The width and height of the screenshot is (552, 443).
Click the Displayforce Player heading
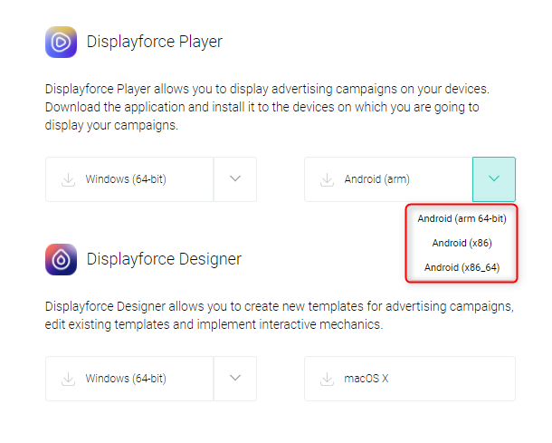coord(154,42)
